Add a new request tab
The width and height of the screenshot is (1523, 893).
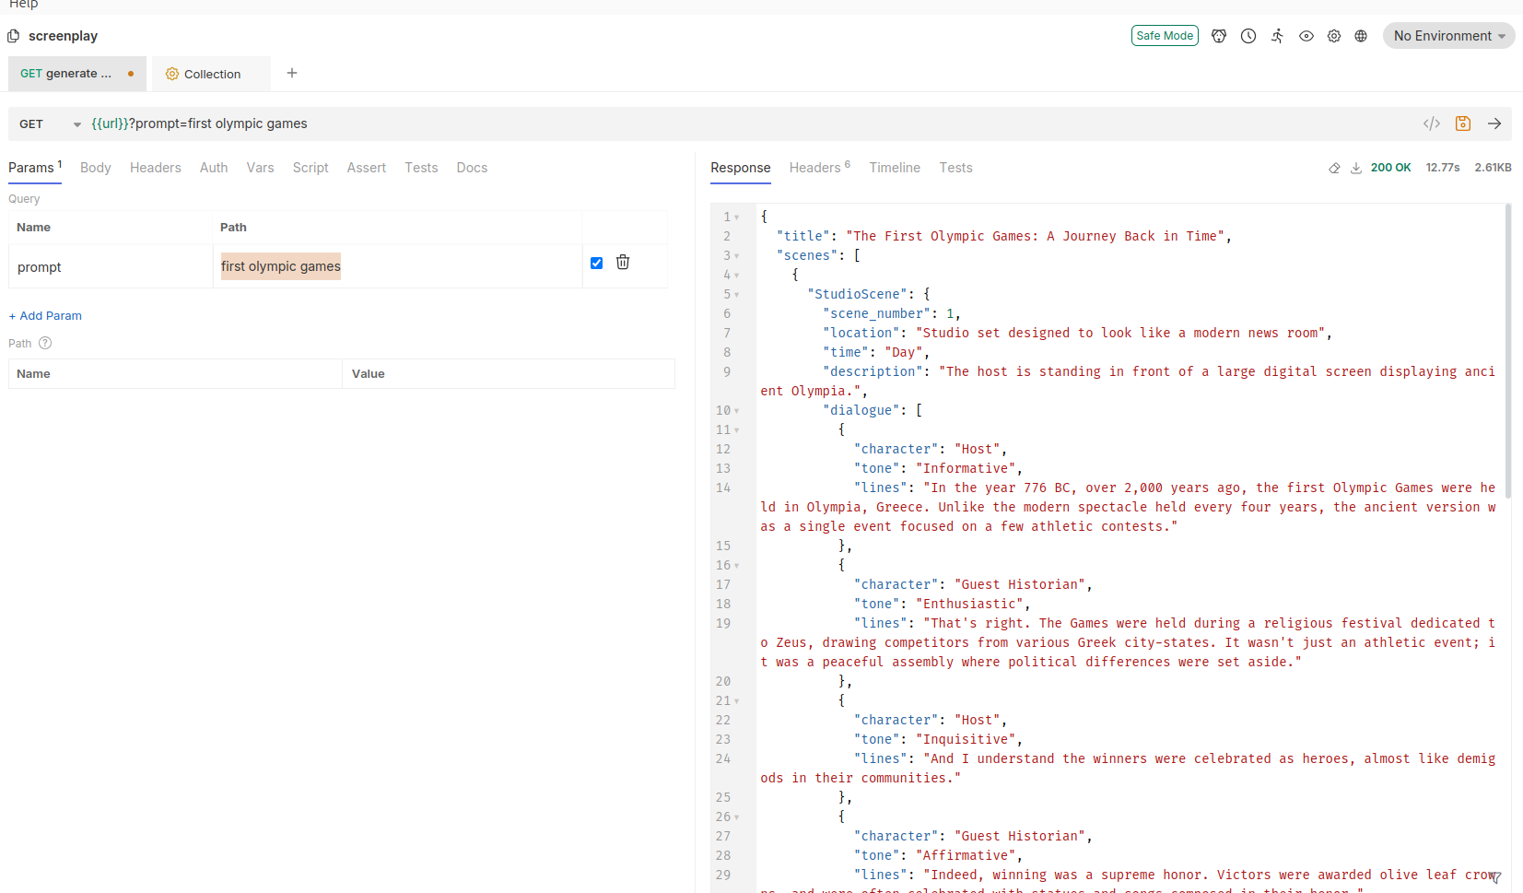[292, 73]
